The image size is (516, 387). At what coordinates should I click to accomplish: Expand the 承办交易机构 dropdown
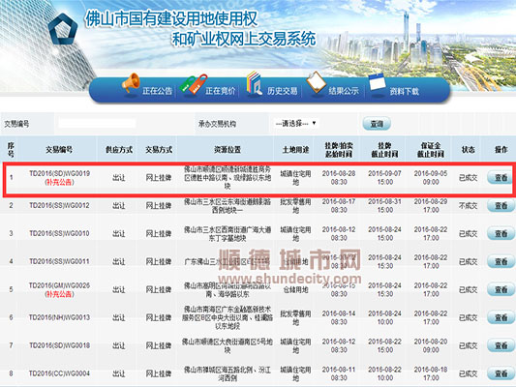[295, 123]
